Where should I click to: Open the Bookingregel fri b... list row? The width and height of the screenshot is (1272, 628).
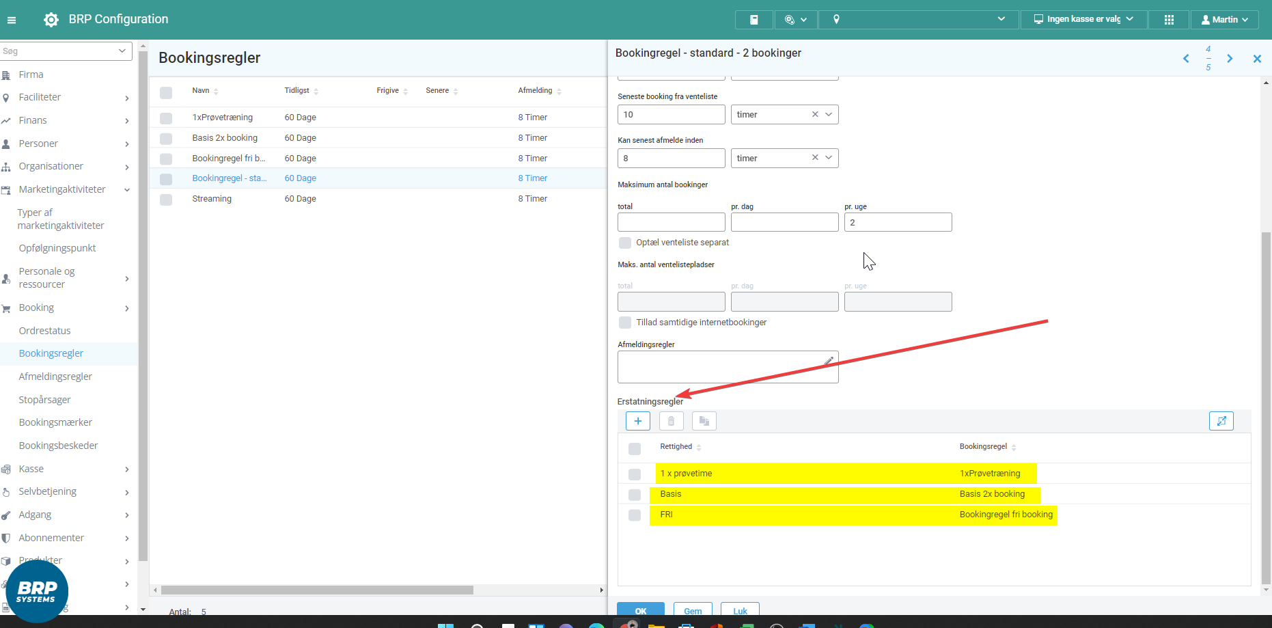tap(378, 159)
